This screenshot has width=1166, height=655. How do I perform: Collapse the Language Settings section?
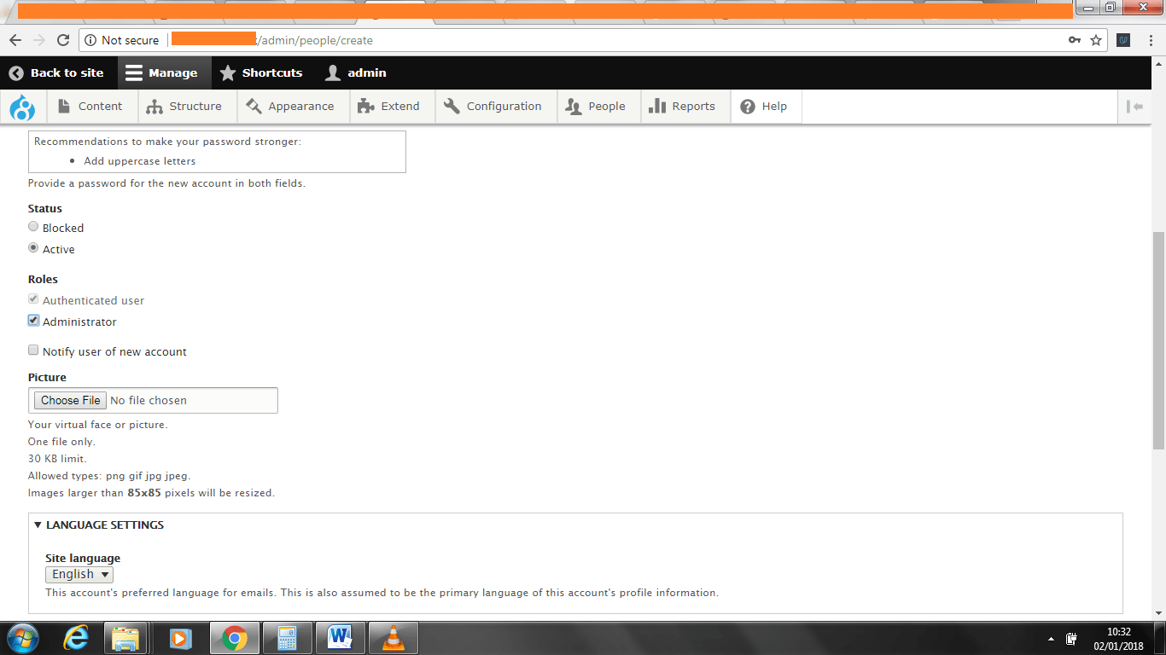point(99,525)
